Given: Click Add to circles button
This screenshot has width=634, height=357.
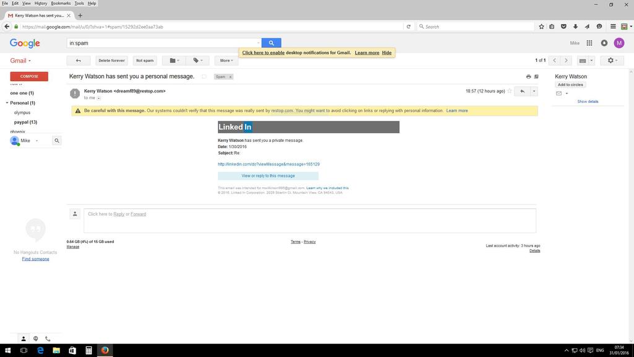Looking at the screenshot, I should pyautogui.click(x=570, y=84).
